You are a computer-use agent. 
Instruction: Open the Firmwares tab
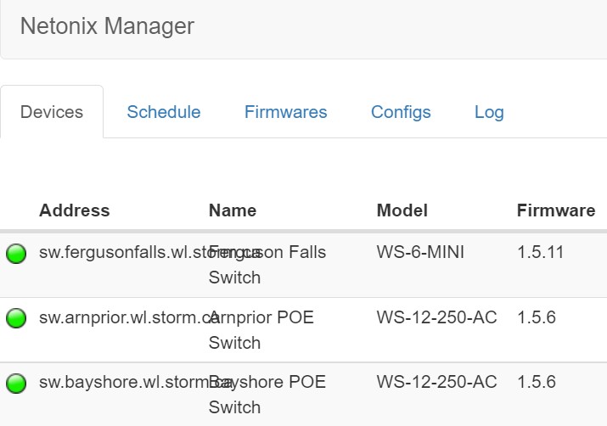(x=285, y=112)
